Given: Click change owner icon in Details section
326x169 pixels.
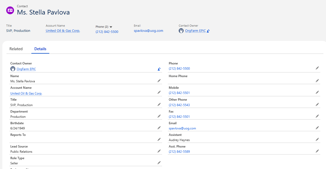Looking at the screenshot, I should [159, 69].
